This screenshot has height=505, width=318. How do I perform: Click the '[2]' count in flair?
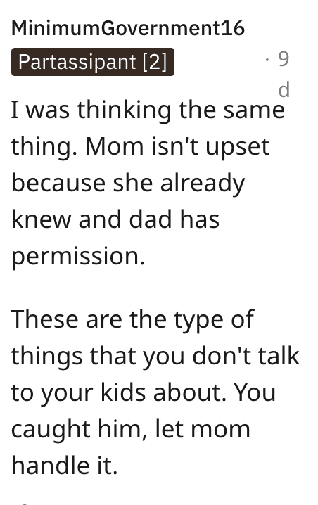[155, 62]
